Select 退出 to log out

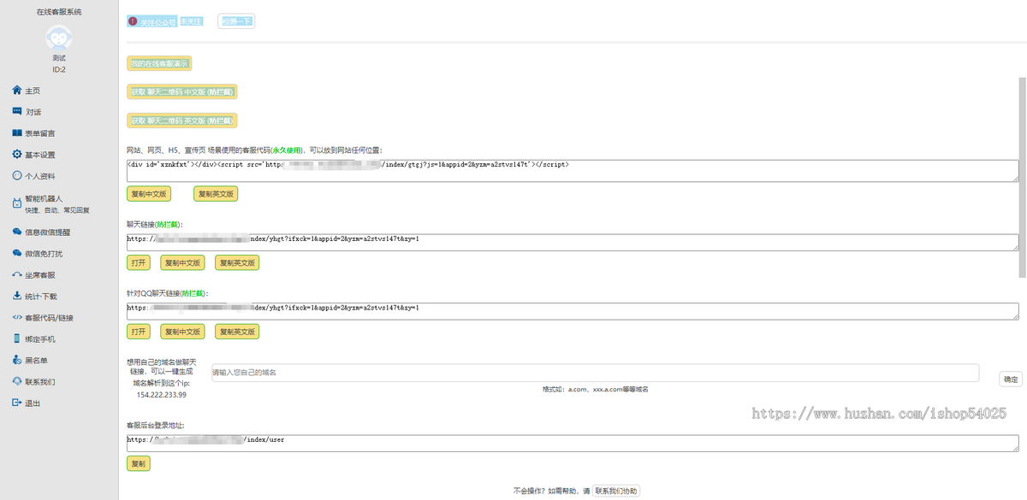point(32,403)
